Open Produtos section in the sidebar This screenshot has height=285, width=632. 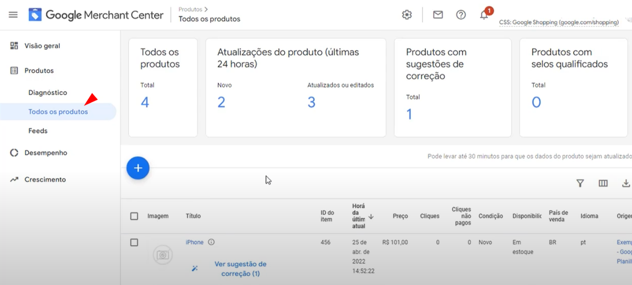pos(39,71)
